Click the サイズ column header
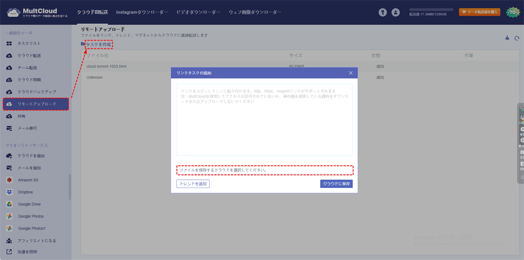This screenshot has width=524, height=260. pos(296,56)
